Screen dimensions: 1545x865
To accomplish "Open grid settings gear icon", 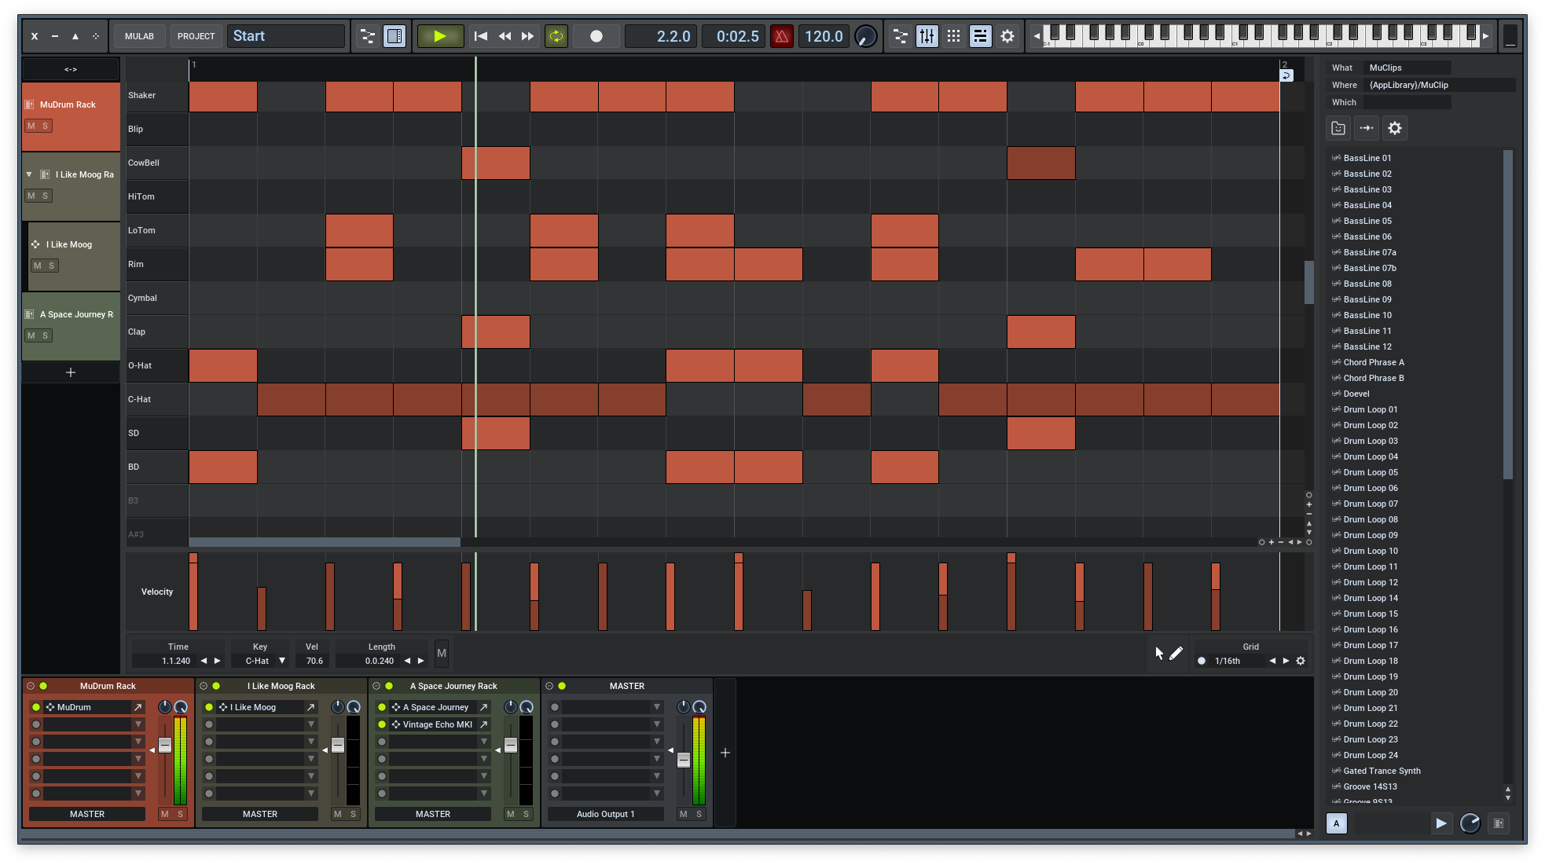I will (1301, 661).
